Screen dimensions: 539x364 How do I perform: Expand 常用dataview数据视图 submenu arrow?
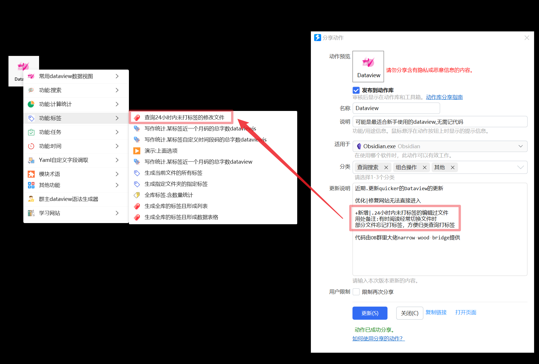pyautogui.click(x=117, y=76)
